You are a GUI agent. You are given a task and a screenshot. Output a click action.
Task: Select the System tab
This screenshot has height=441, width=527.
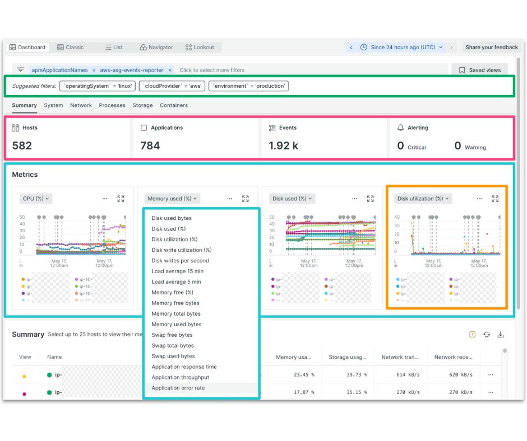tap(53, 105)
